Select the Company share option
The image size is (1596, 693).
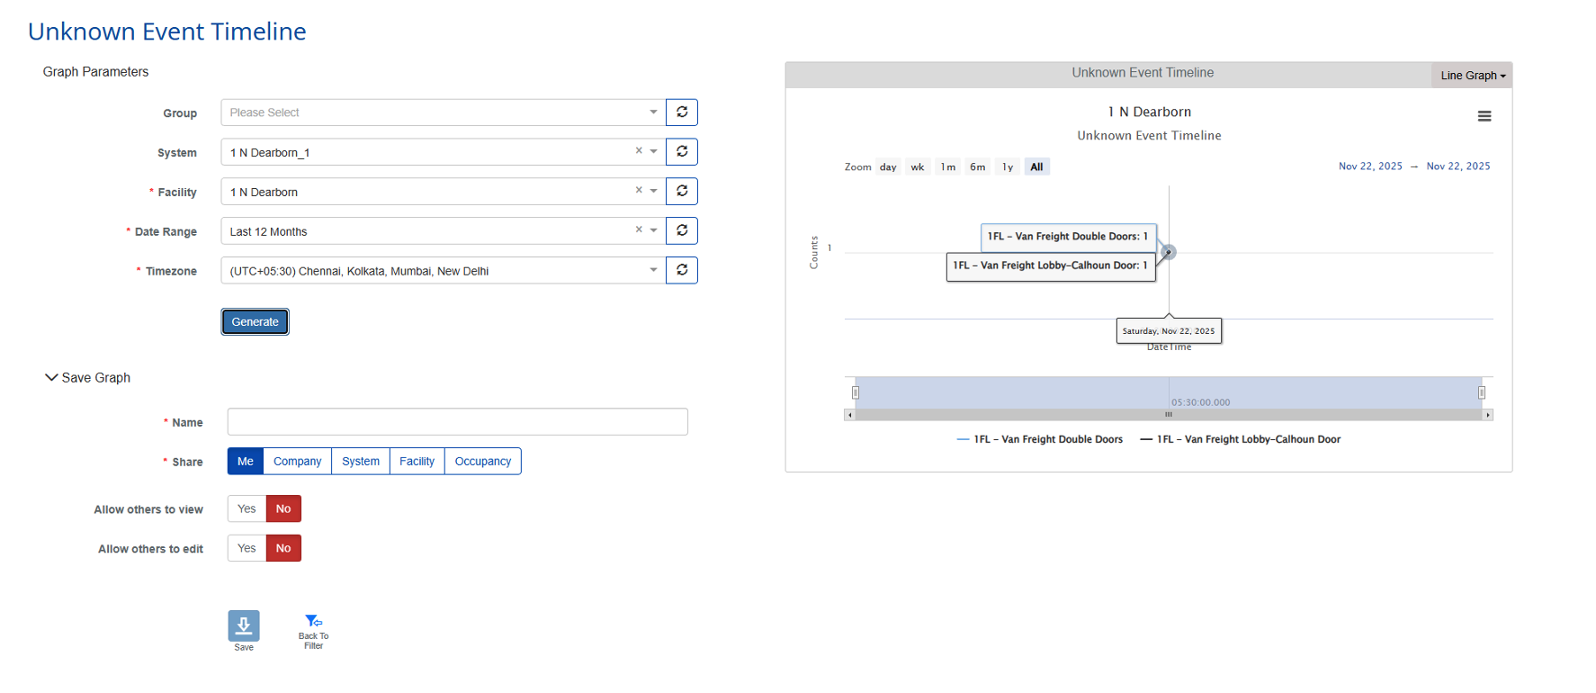tap(297, 462)
